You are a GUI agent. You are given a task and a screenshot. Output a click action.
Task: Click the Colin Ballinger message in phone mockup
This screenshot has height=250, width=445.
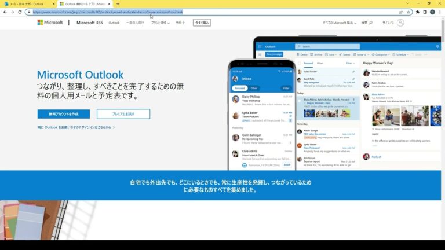(x=262, y=139)
